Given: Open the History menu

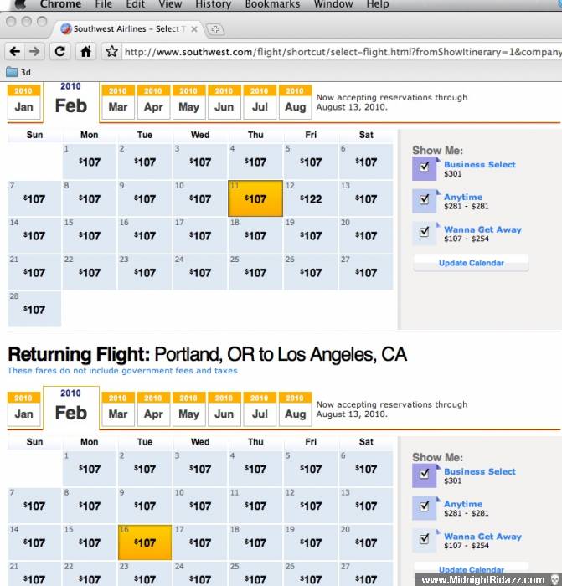Looking at the screenshot, I should (x=213, y=4).
